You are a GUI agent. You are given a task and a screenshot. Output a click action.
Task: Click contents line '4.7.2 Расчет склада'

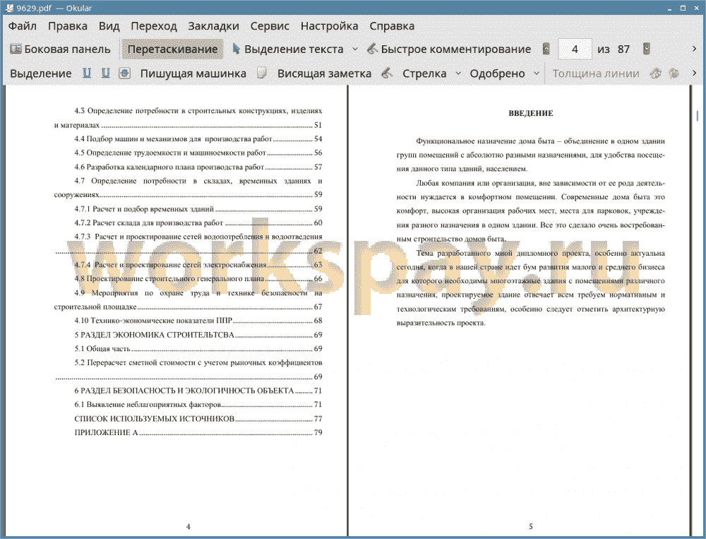pyautogui.click(x=198, y=223)
